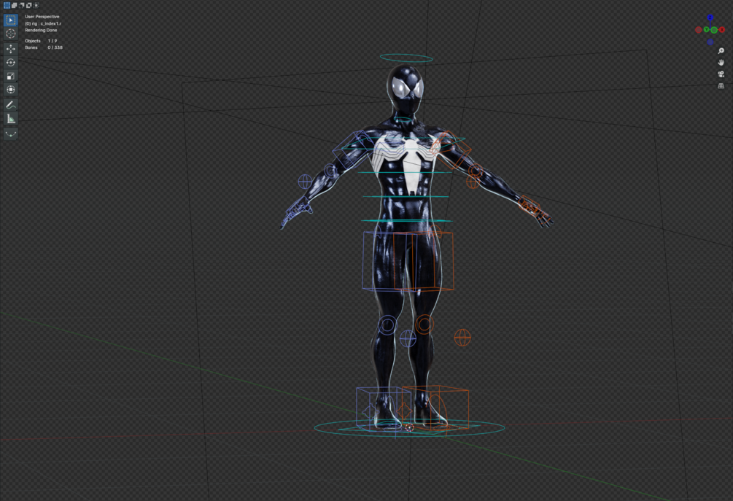Switch perspective/orthographic with grid icon
This screenshot has height=501, width=733.
click(721, 86)
